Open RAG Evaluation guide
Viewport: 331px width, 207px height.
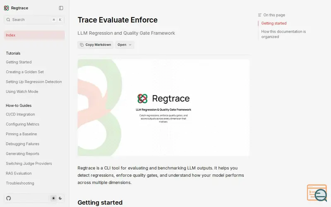pyautogui.click(x=19, y=173)
